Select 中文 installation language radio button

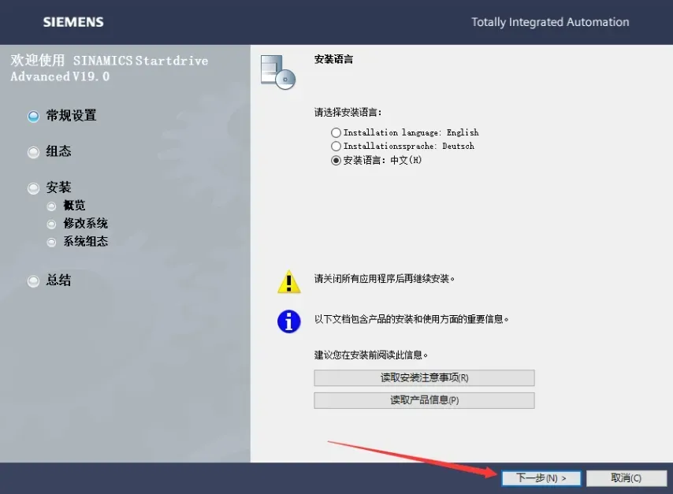(336, 161)
